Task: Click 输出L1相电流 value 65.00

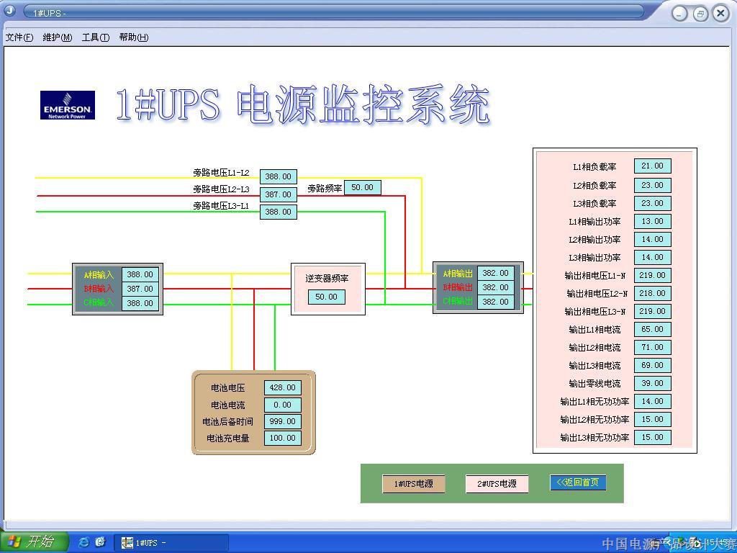Action: pos(652,329)
